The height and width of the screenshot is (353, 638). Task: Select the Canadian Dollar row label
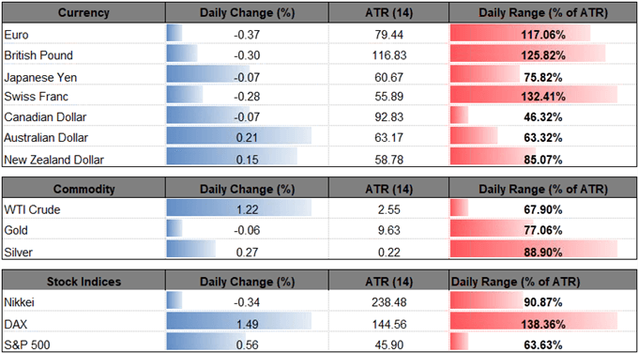45,117
